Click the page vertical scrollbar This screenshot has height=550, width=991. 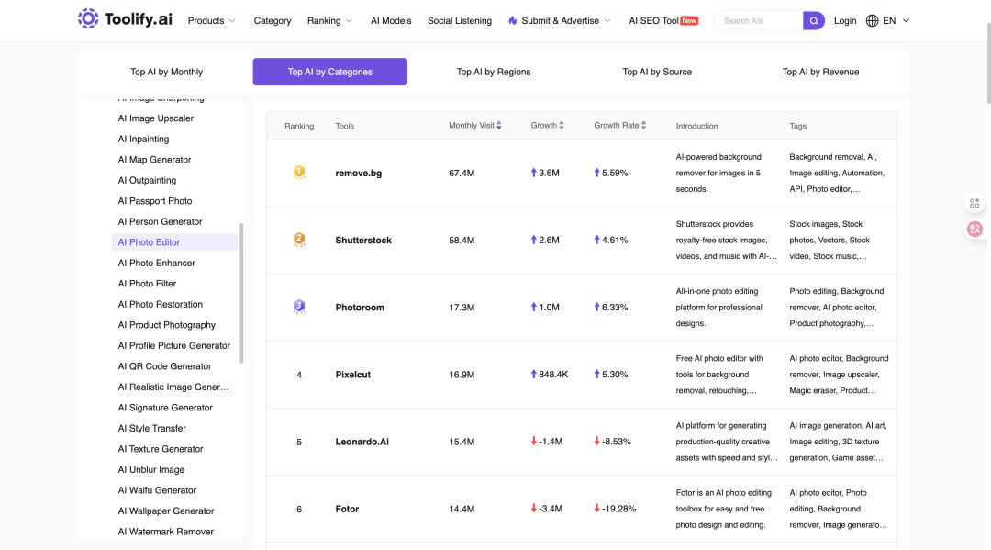pos(988,63)
